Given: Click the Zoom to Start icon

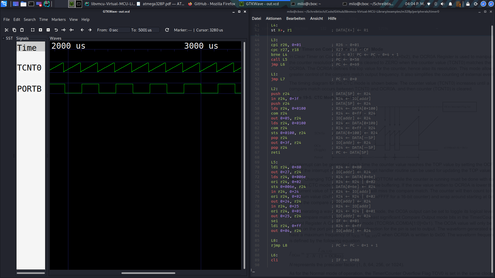Looking at the screenshot, I should pos(64,30).
